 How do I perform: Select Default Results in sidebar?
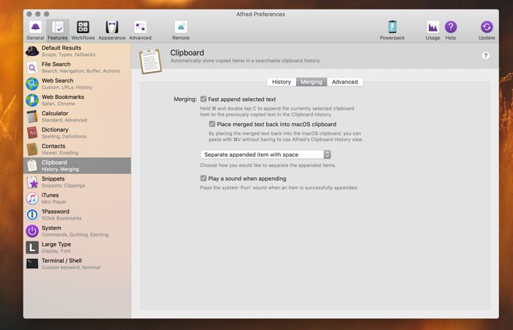point(77,51)
